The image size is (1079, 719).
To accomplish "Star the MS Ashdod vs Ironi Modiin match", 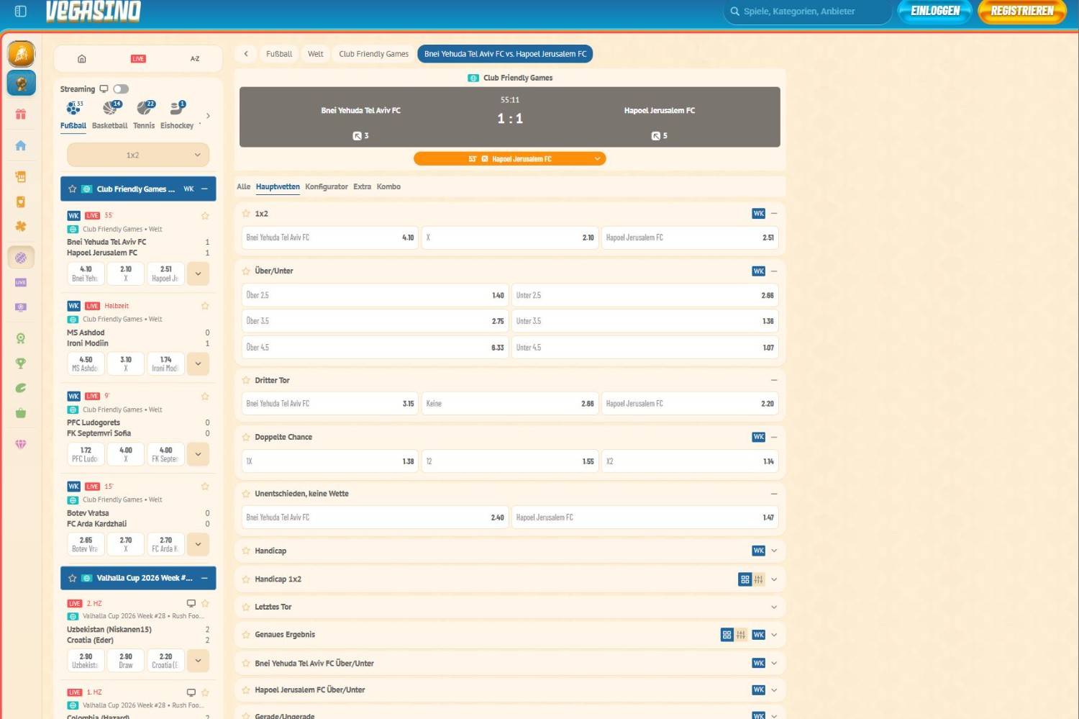I will pyautogui.click(x=205, y=306).
